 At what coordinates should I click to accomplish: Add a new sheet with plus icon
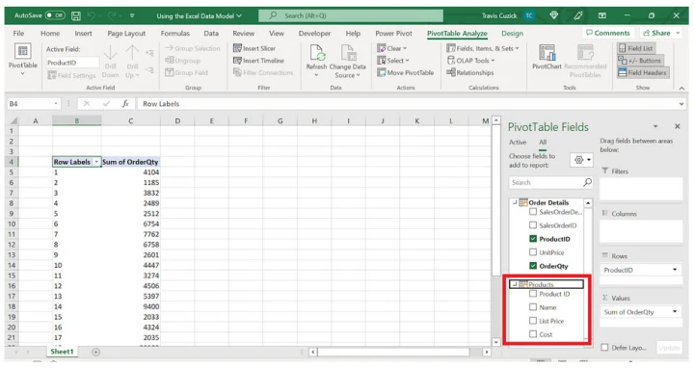pos(95,352)
